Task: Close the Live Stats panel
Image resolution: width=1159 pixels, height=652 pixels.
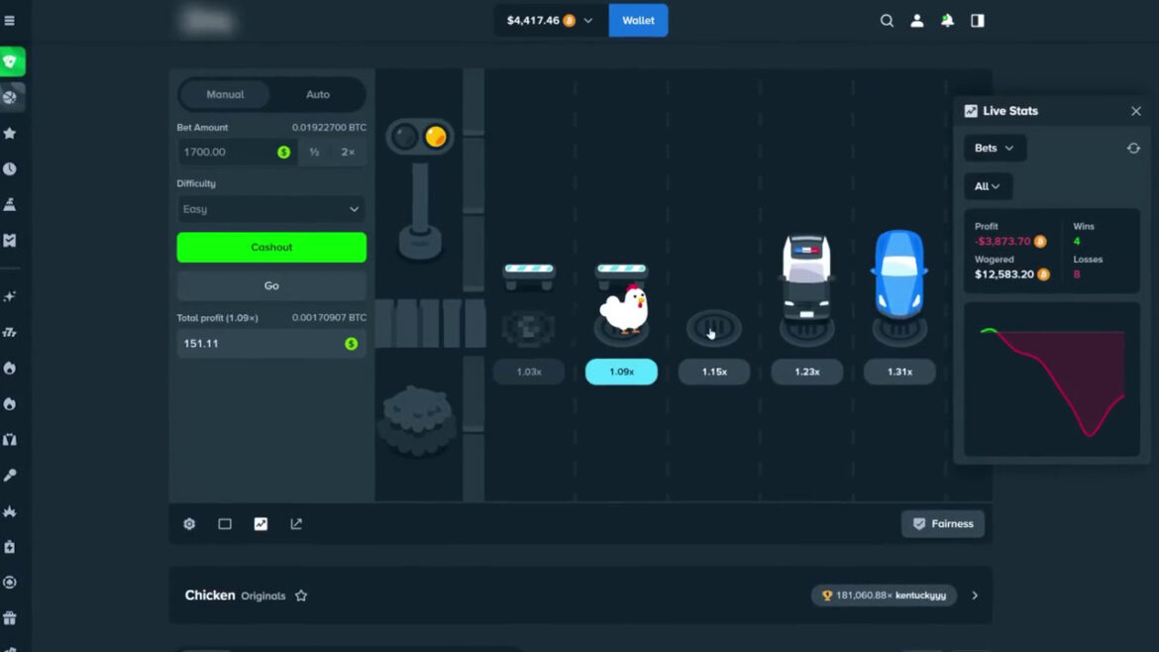Action: (x=1136, y=111)
